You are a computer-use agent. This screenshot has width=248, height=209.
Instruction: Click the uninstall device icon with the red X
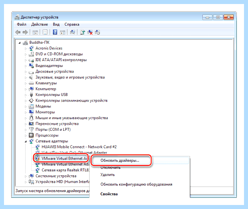[90, 32]
